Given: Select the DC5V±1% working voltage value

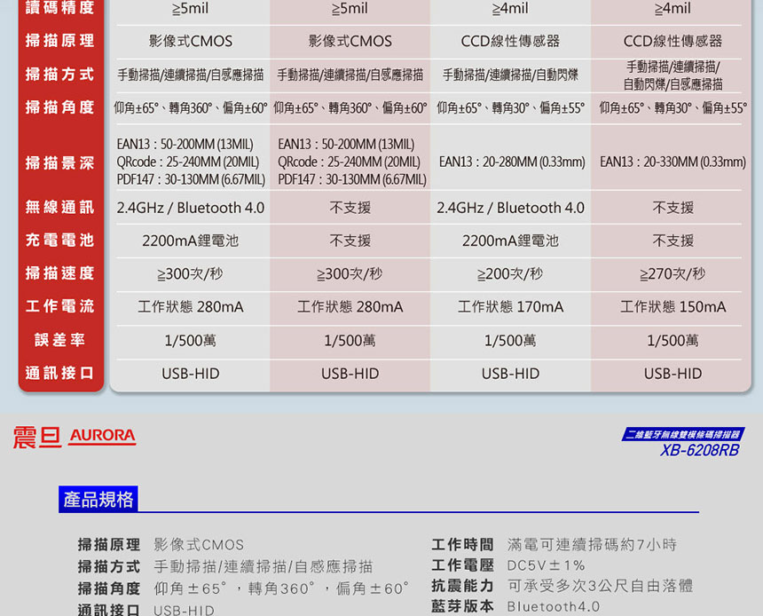Looking at the screenshot, I should tap(547, 565).
